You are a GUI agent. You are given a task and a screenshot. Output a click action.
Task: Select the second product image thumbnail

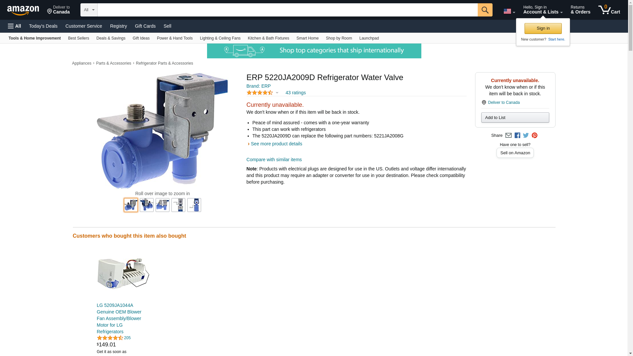(147, 205)
